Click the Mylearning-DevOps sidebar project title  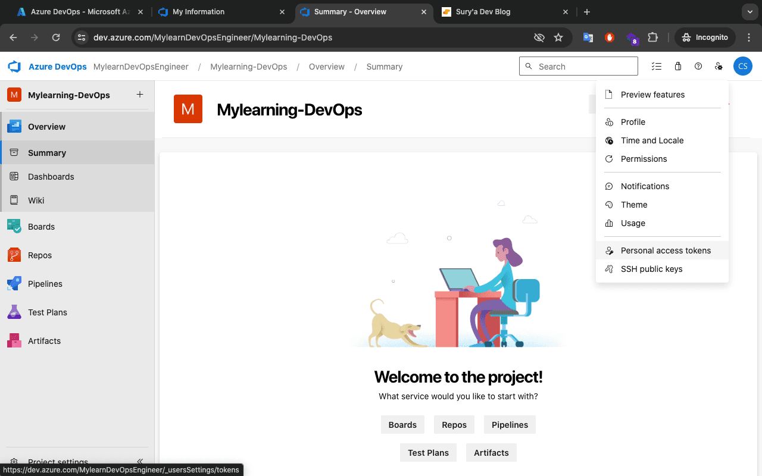69,95
